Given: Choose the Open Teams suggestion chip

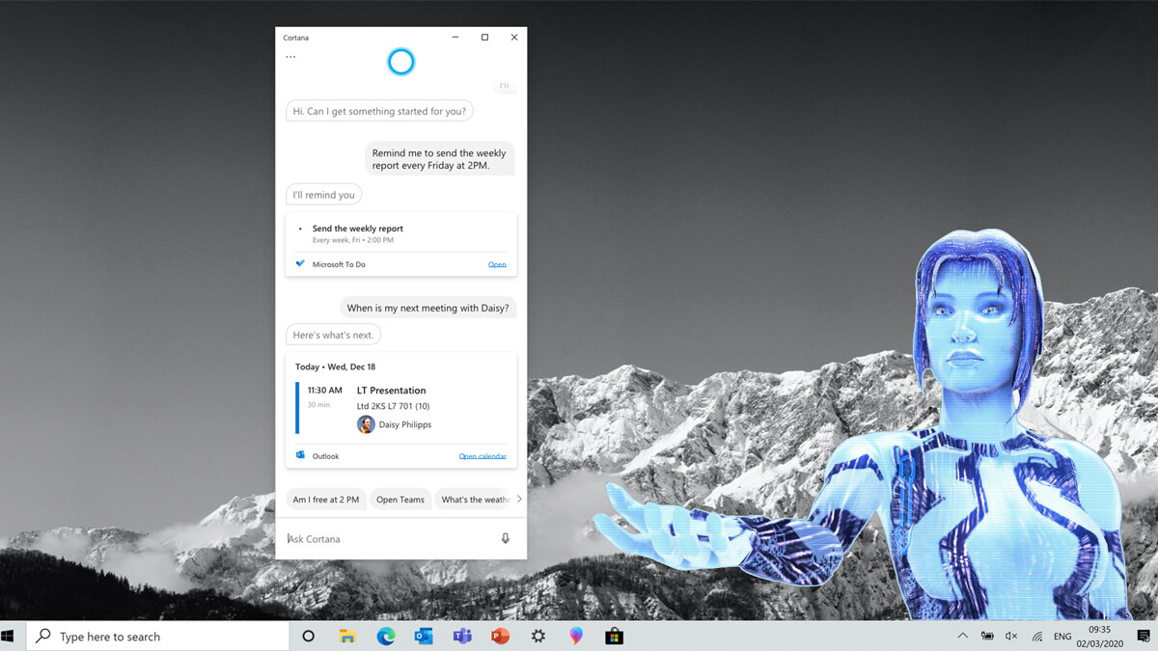Looking at the screenshot, I should (400, 500).
